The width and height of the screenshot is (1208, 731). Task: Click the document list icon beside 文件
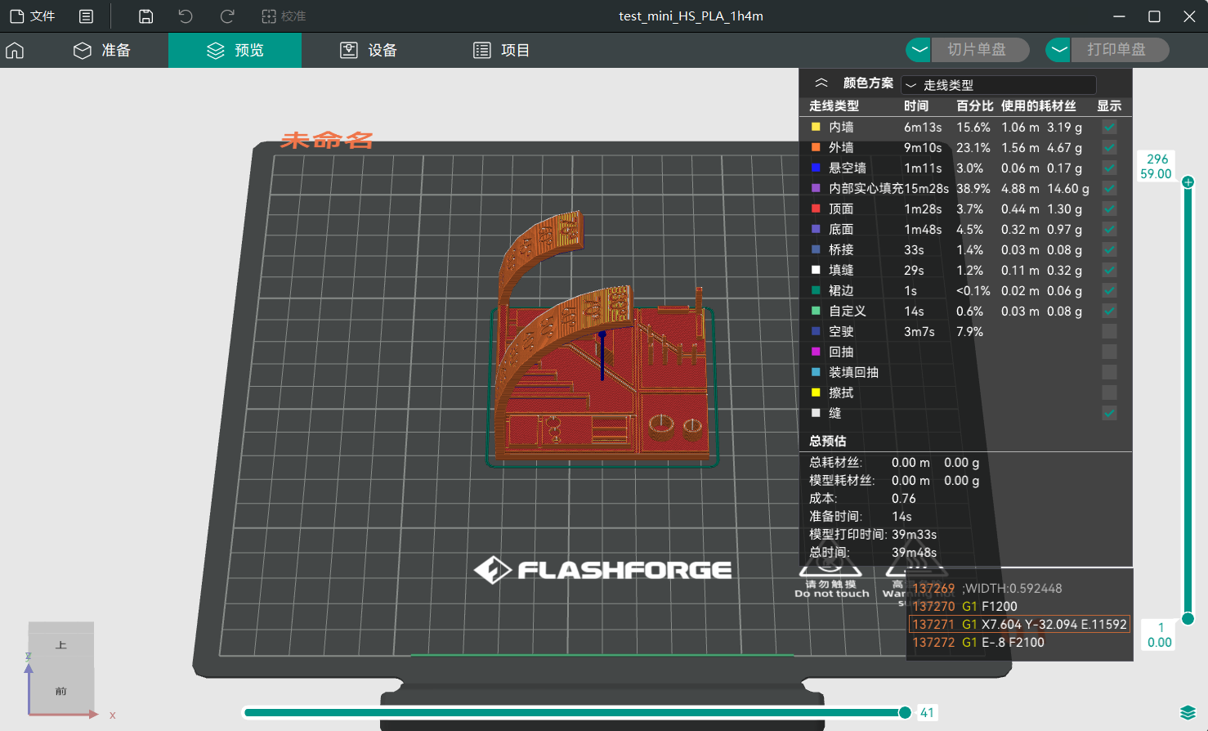click(x=86, y=16)
